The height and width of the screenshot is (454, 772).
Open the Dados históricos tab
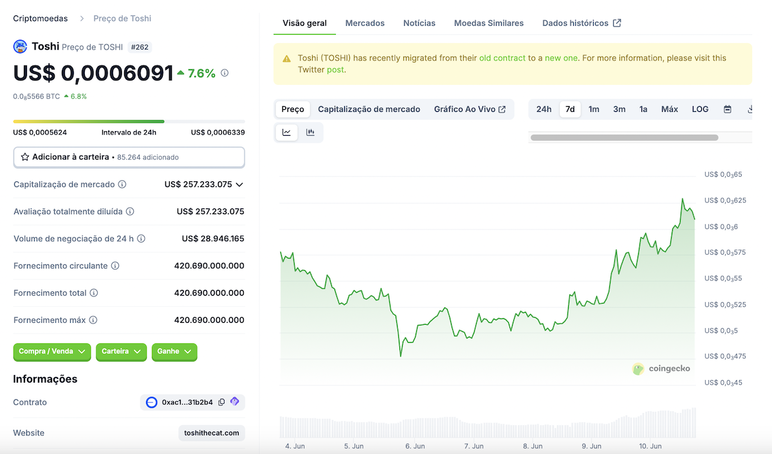[x=582, y=23]
